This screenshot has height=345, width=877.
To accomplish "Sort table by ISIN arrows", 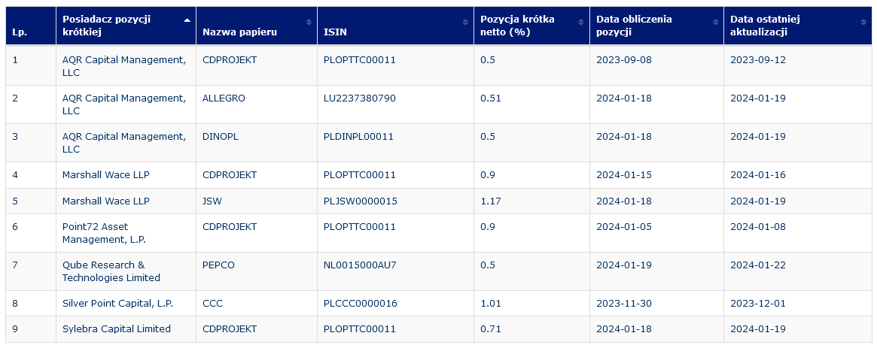I will pyautogui.click(x=464, y=22).
